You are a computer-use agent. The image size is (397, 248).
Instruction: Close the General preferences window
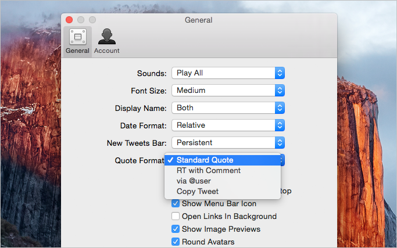69,20
